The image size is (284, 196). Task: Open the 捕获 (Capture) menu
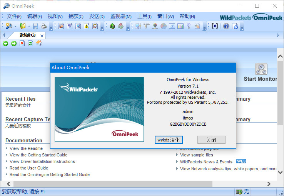[75, 17]
